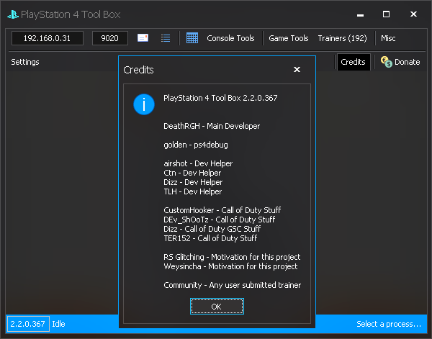Open the Game Tools menu
Screen dimensions: 432x339
pyautogui.click(x=289, y=38)
